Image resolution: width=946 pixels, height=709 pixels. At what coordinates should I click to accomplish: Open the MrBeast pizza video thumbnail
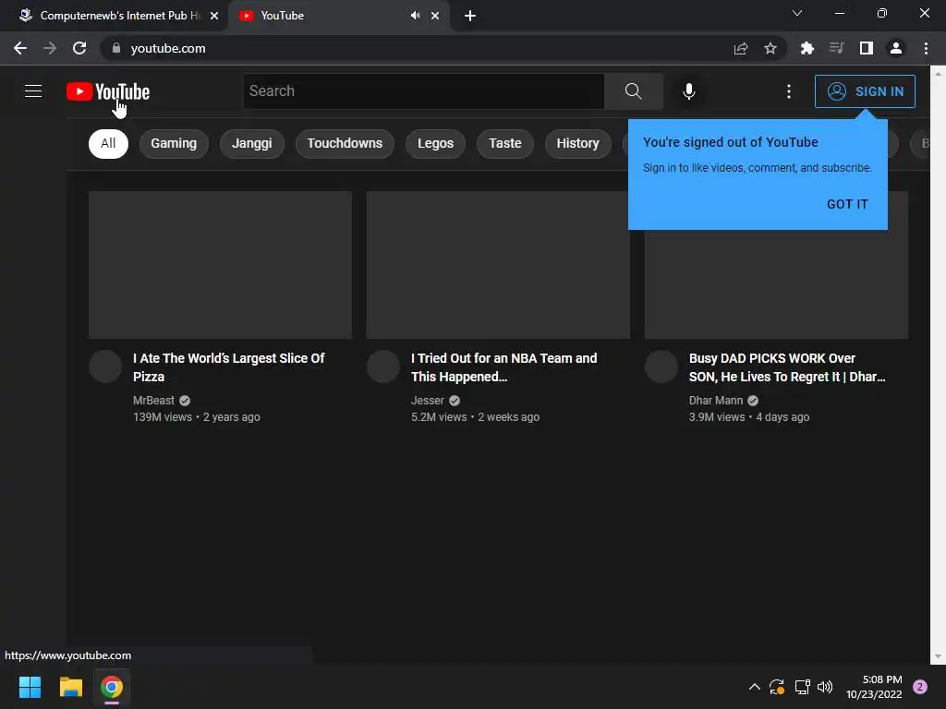coord(220,265)
